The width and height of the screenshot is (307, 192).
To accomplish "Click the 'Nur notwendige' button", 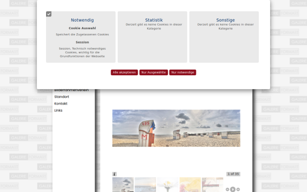I will tap(183, 73).
